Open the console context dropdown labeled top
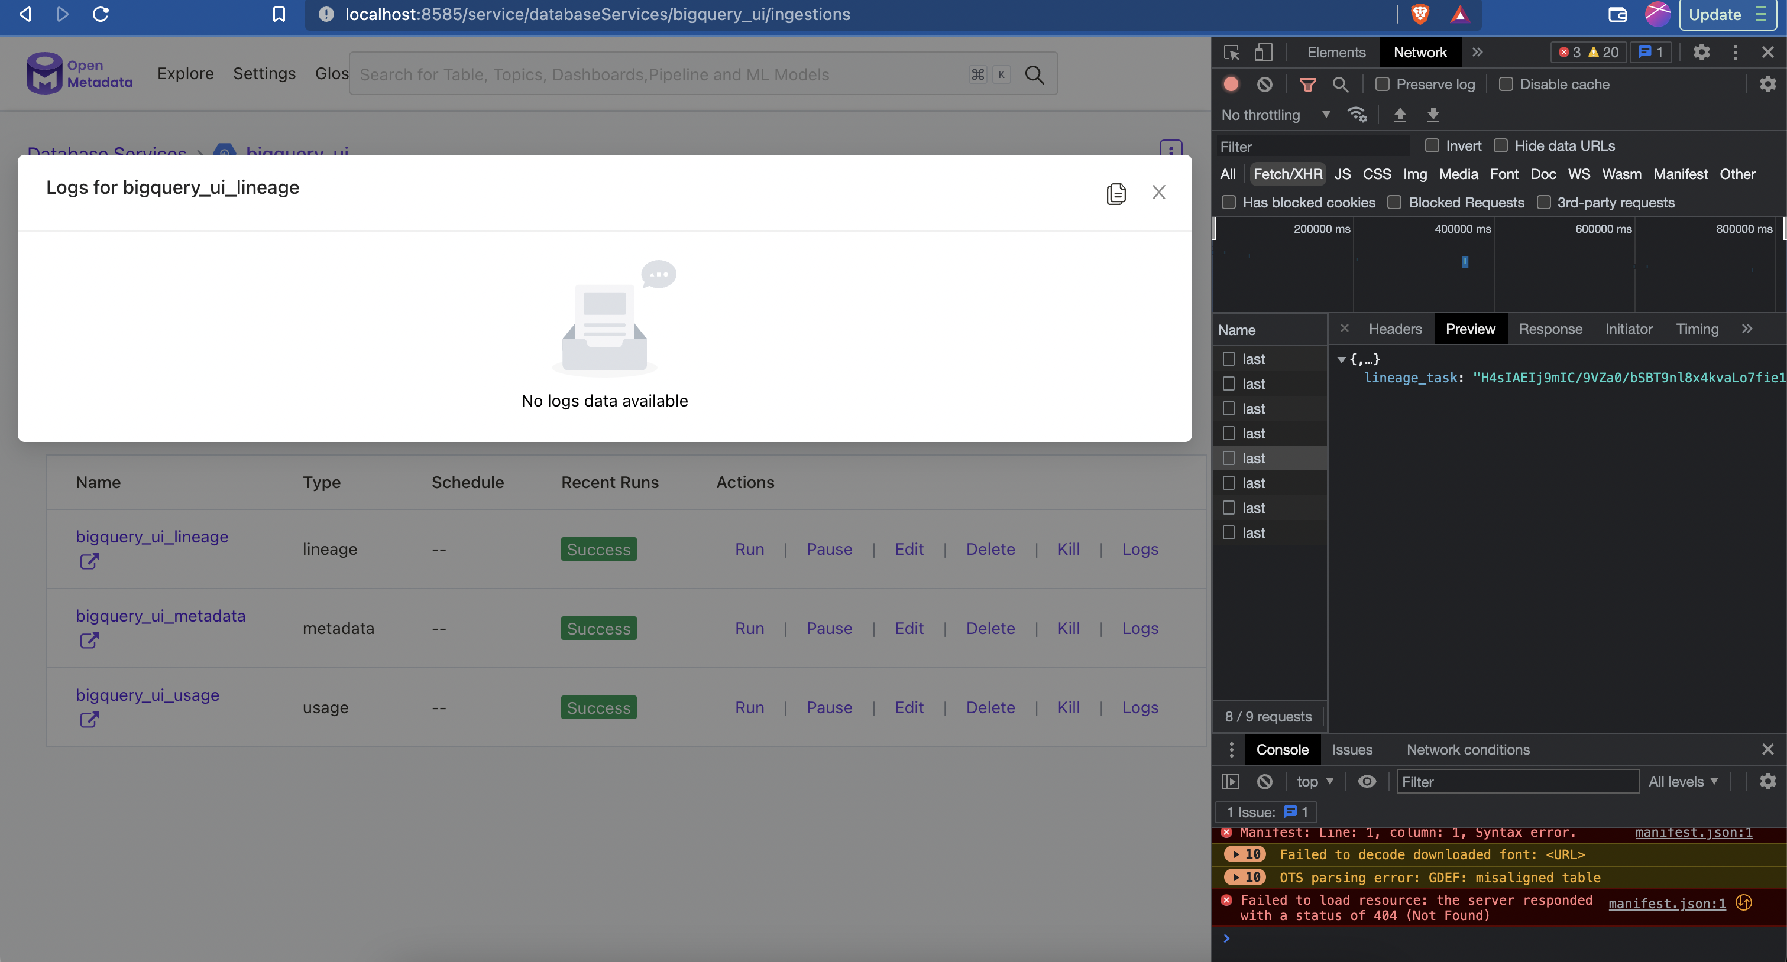1787x962 pixels. (1314, 781)
